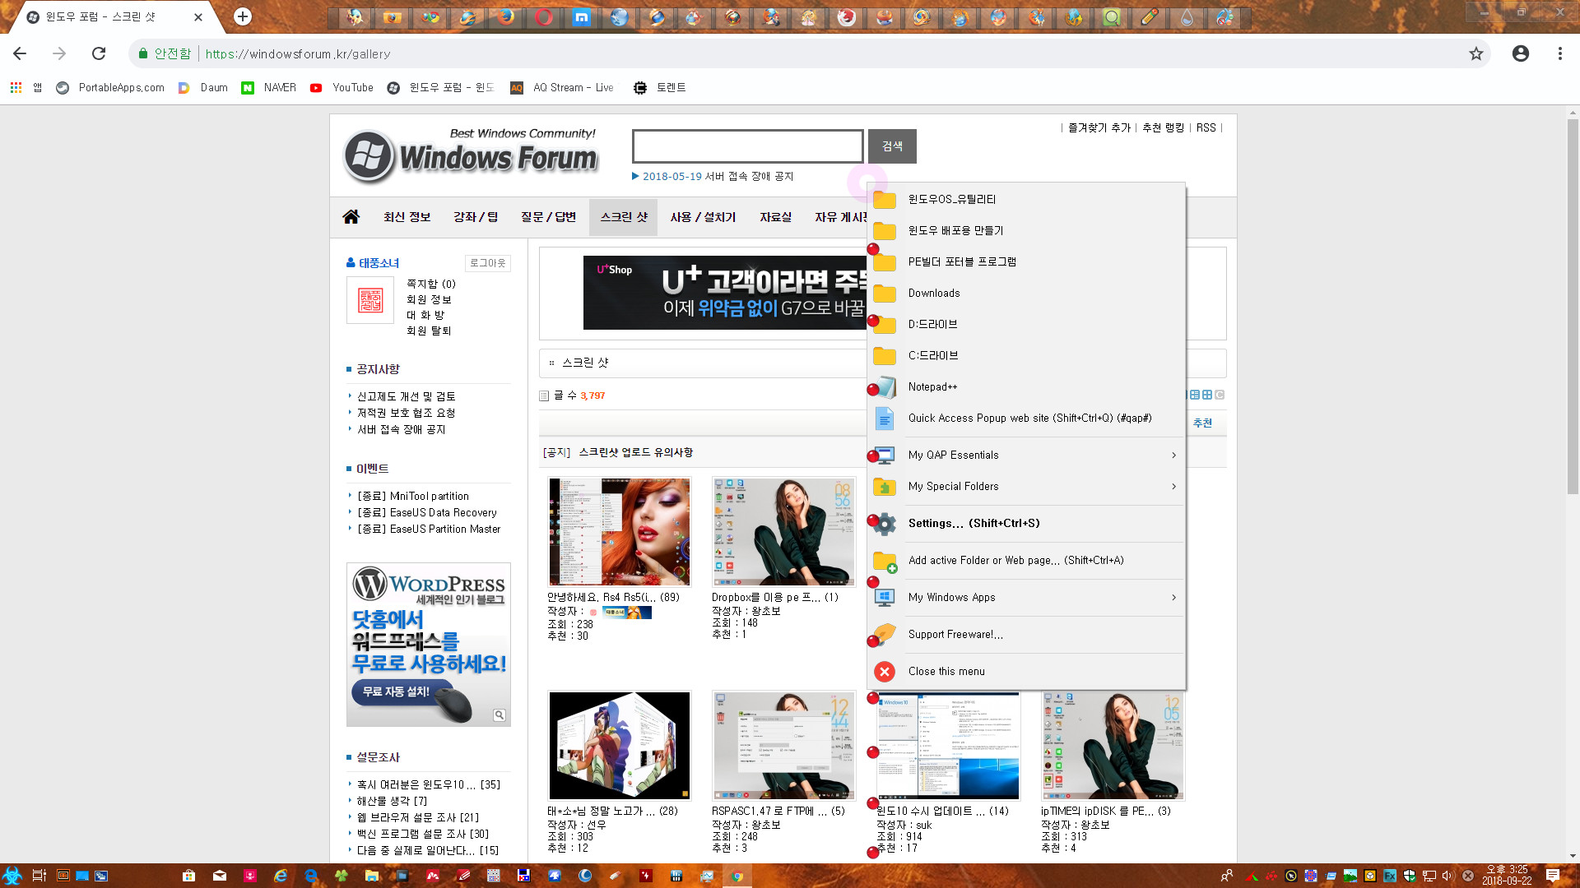
Task: Click the 추천 랭킹 link
Action: (1163, 127)
